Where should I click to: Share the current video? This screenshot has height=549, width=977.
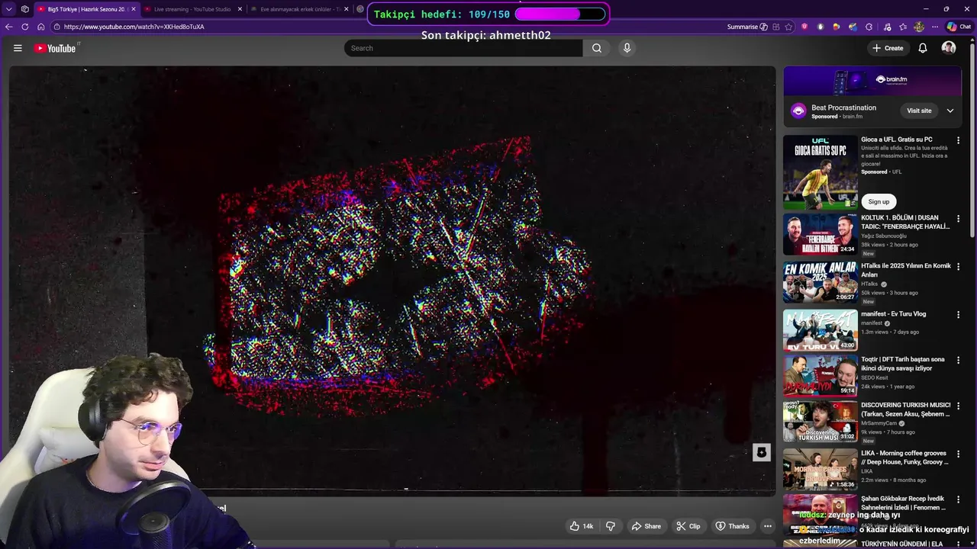[646, 526]
